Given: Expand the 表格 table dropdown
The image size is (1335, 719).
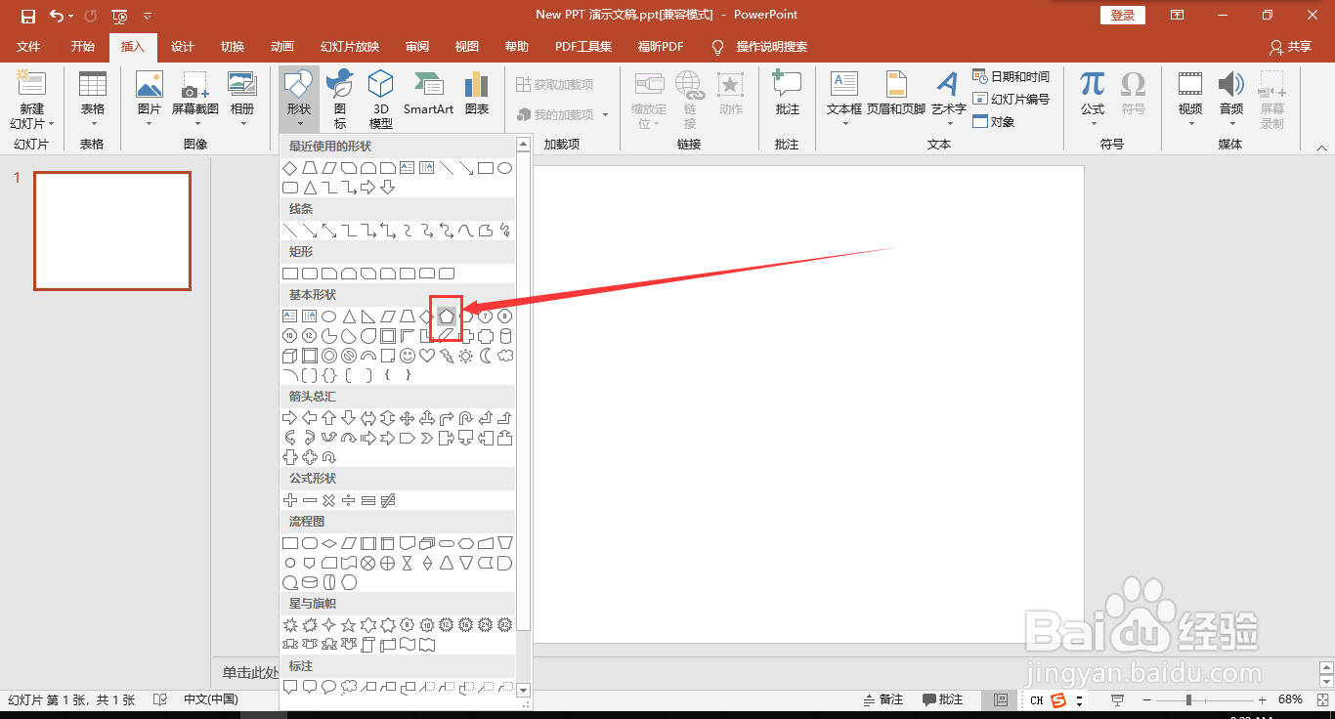Looking at the screenshot, I should (x=92, y=99).
